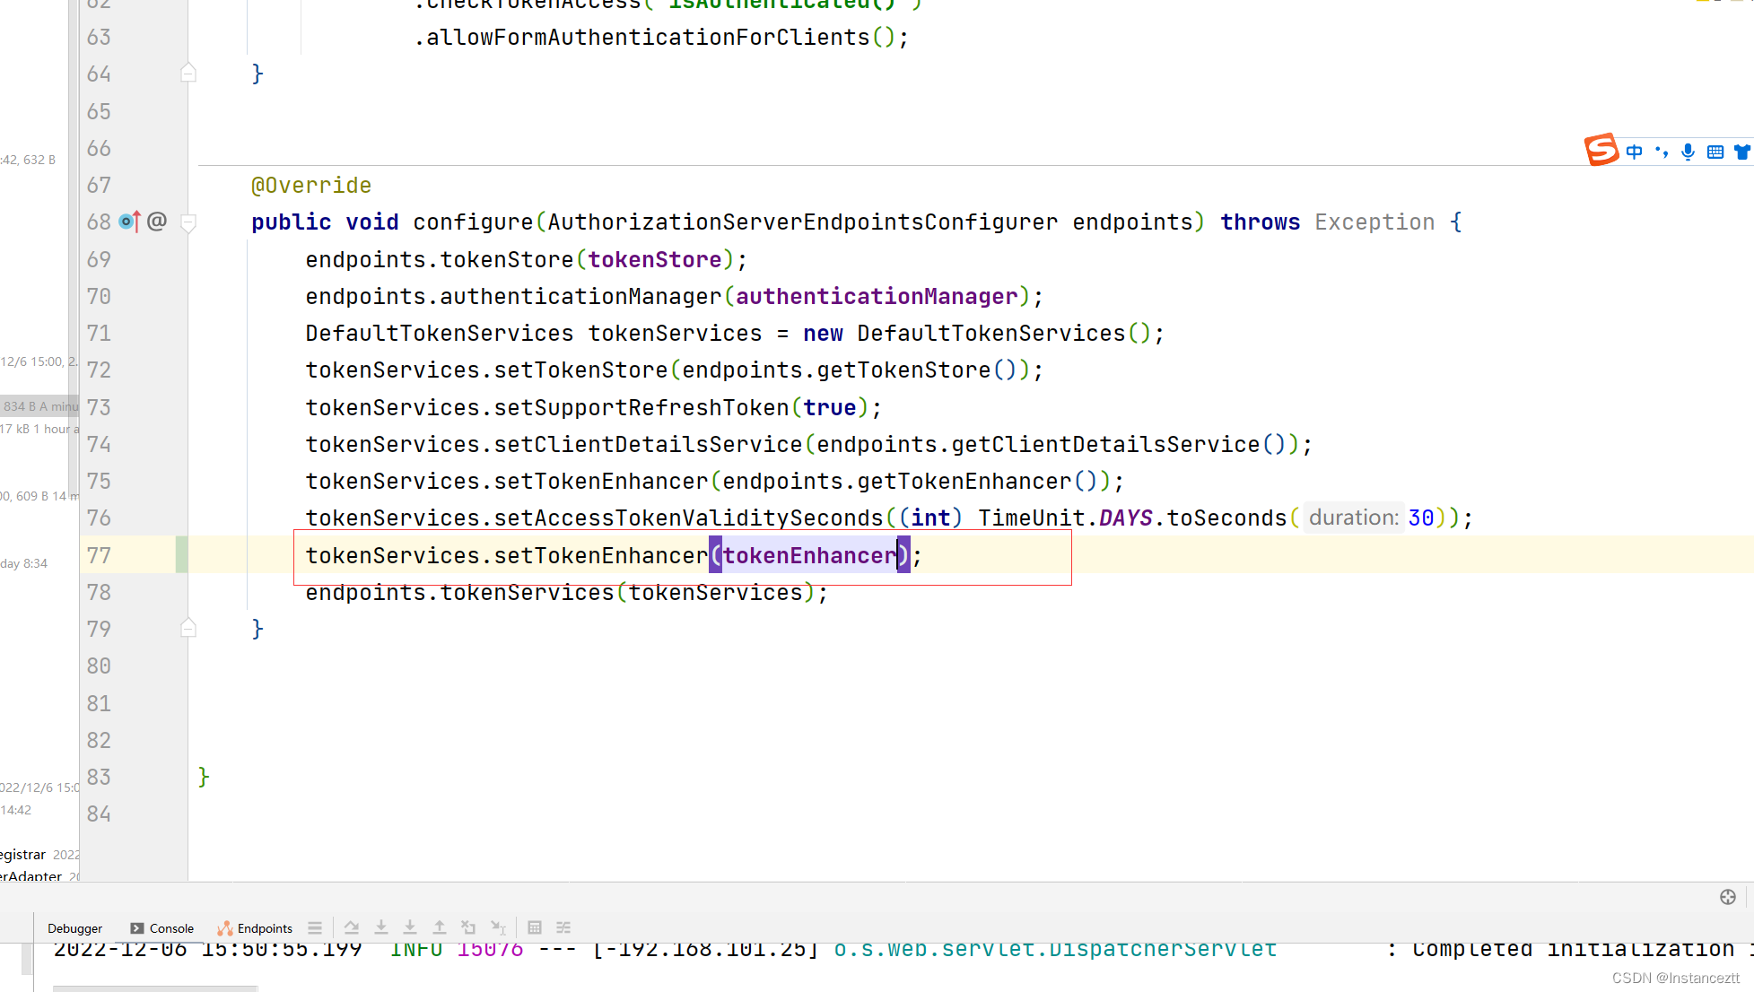
Task: Click the fold end marker on line 79
Action: pyautogui.click(x=188, y=628)
